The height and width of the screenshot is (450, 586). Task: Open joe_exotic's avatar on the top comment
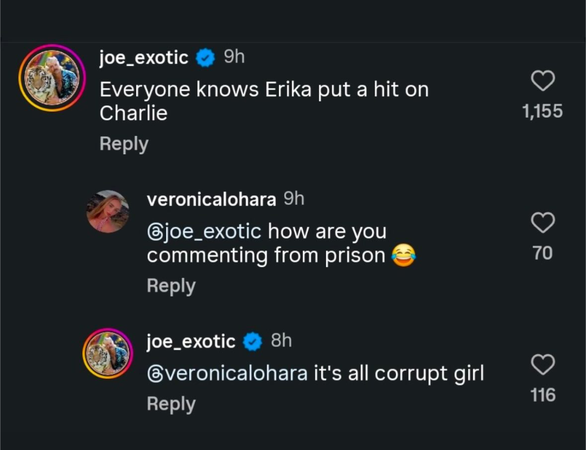[52, 78]
